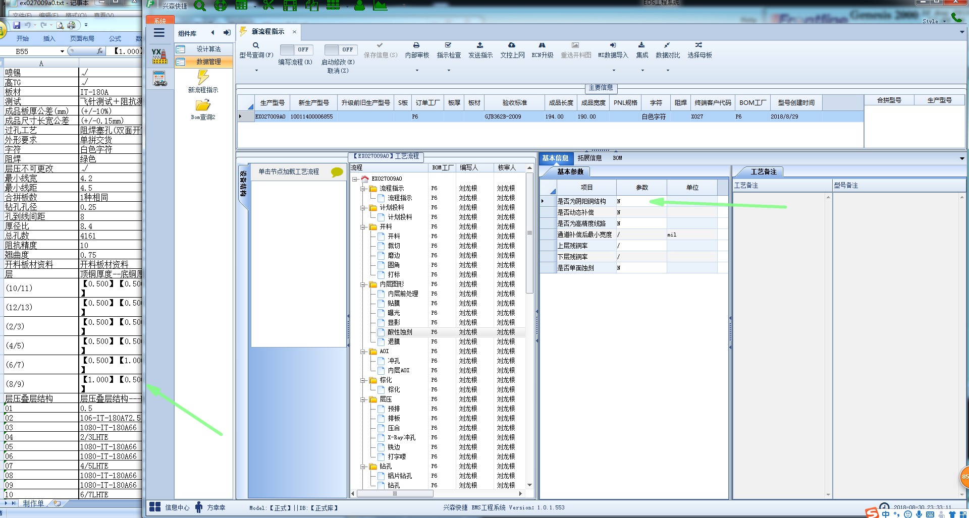The height and width of the screenshot is (518, 969).
Task: Click 型号查询(F) search tool
Action: point(256,50)
